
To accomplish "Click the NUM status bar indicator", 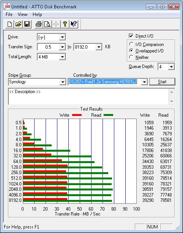I will pos(152,227).
